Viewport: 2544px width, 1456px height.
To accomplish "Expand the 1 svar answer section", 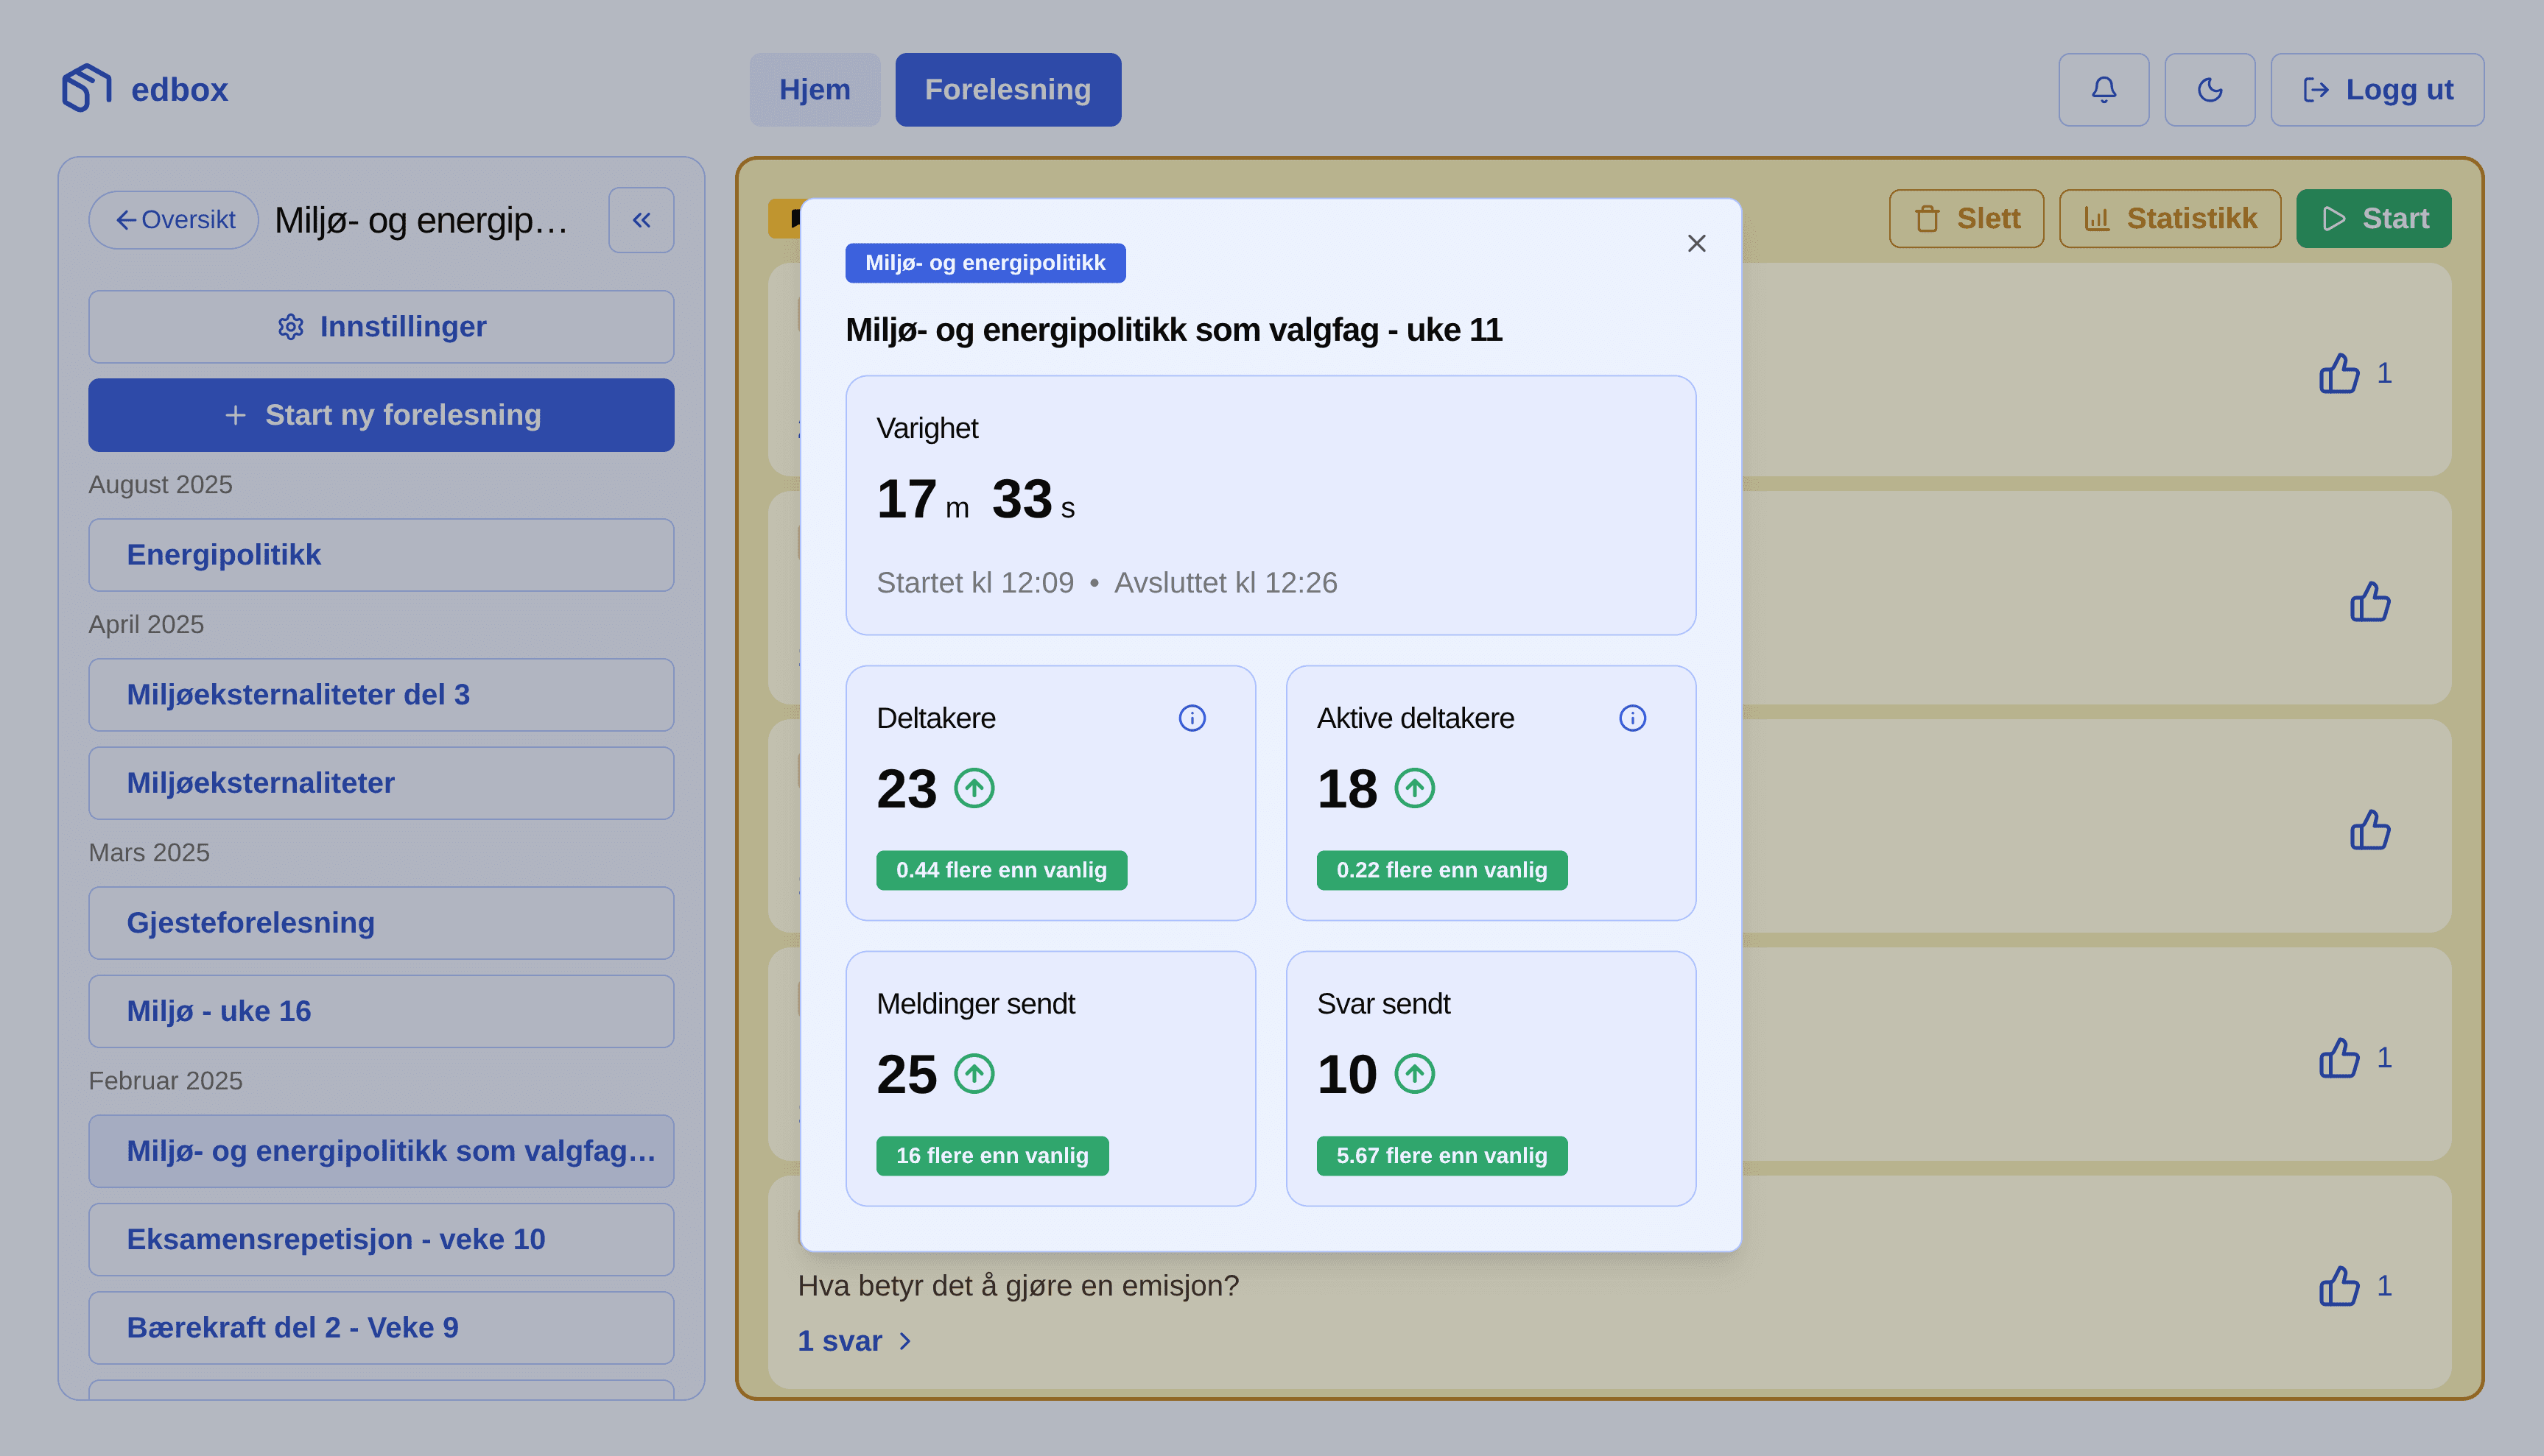I will pos(854,1341).
